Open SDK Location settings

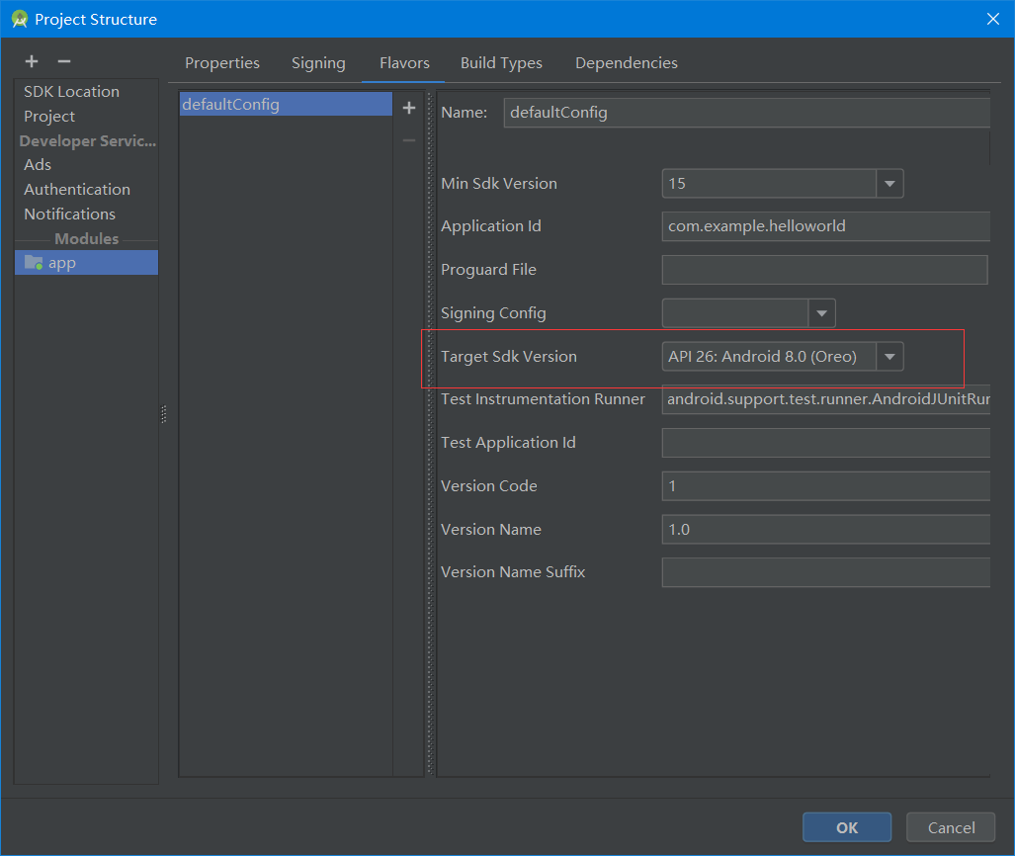tap(71, 91)
